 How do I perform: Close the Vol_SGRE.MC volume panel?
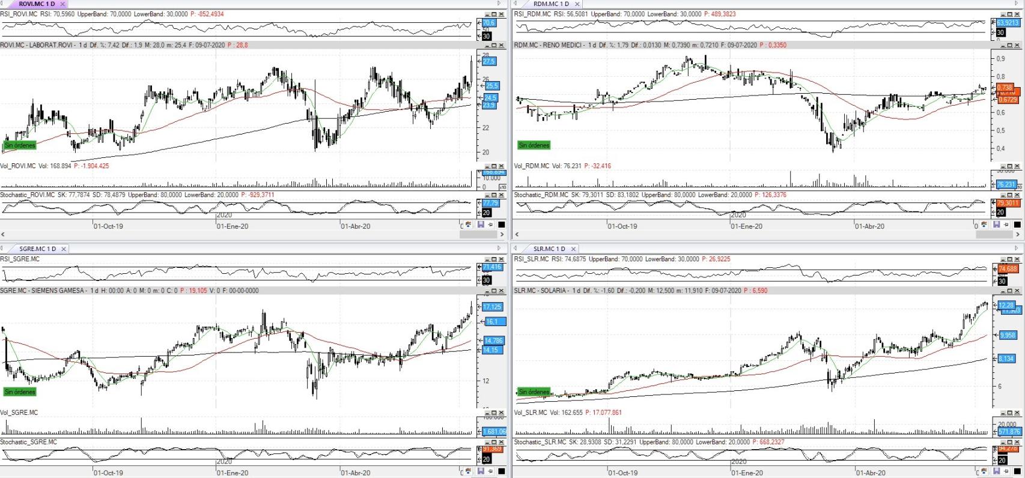(502, 413)
